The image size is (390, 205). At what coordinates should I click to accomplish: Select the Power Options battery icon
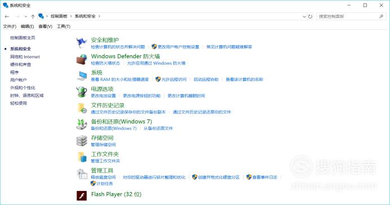point(82,92)
